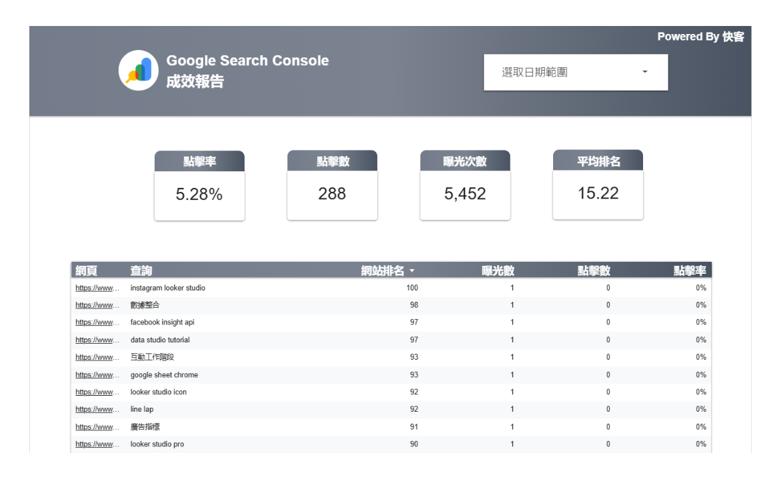Open URL link in line lap row
The height and width of the screenshot is (479, 781).
(97, 409)
